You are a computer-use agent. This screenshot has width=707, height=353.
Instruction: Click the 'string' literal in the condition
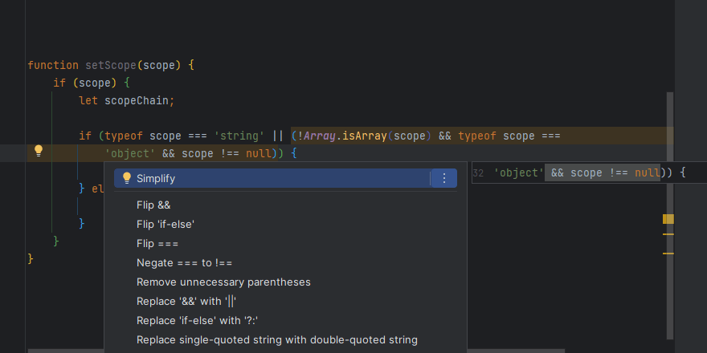tap(240, 136)
